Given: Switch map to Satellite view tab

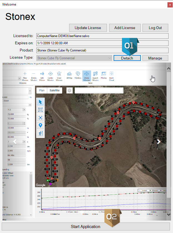Looking at the screenshot, I should pos(55,90).
